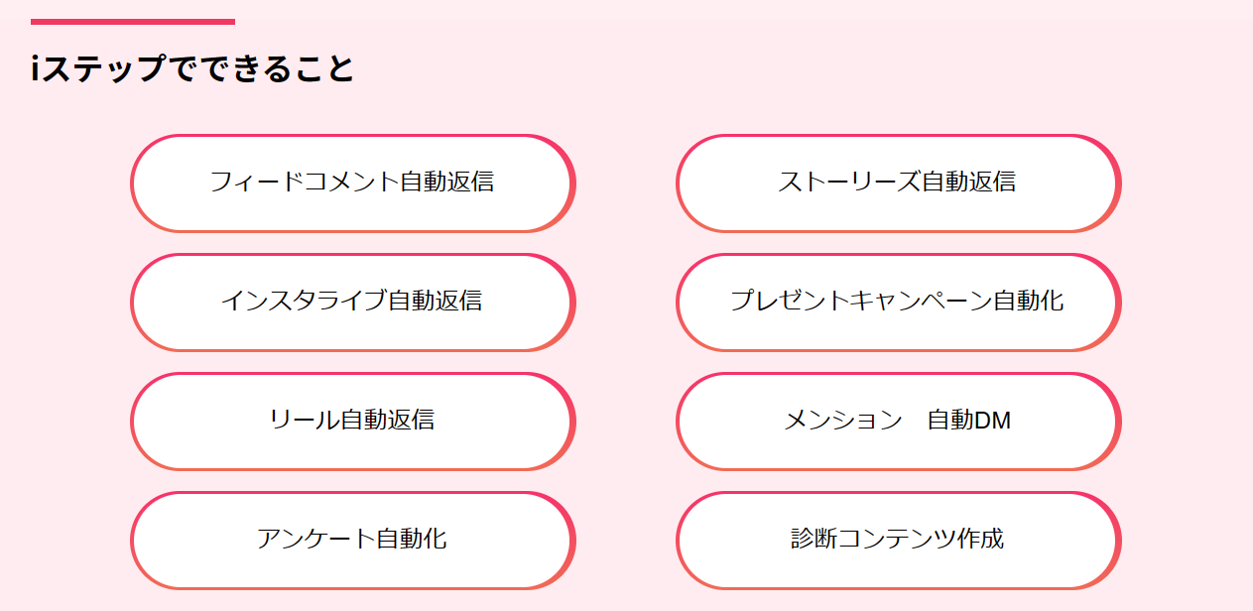
Task: Open the diagnostic content creation link
Action: 898,540
